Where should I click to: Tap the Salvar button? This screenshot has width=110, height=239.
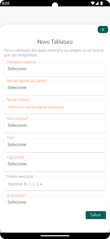(96, 215)
